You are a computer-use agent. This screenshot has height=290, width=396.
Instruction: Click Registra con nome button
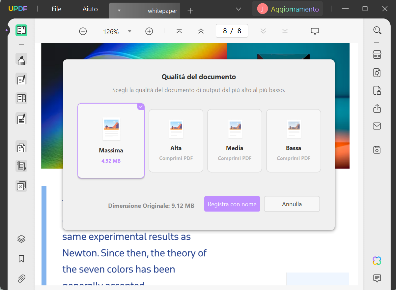tap(232, 204)
